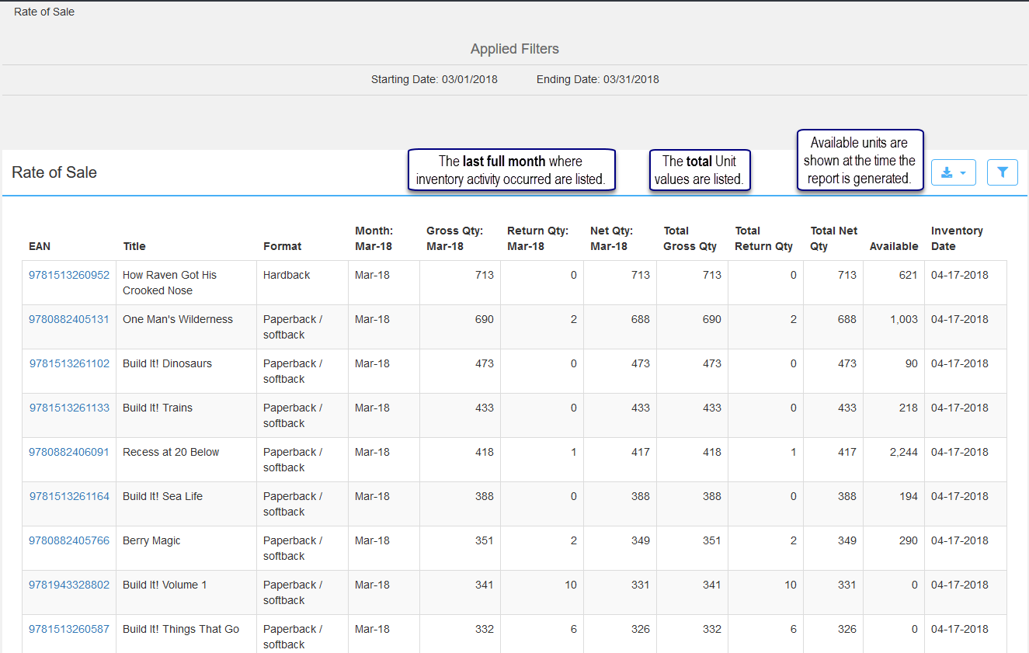Open EAN link 9780882406091
Screen dimensions: 1029x653
point(69,452)
